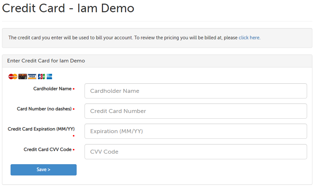Image resolution: width=317 pixels, height=189 pixels.
Task: Click the Visa card icon
Action: (32, 77)
